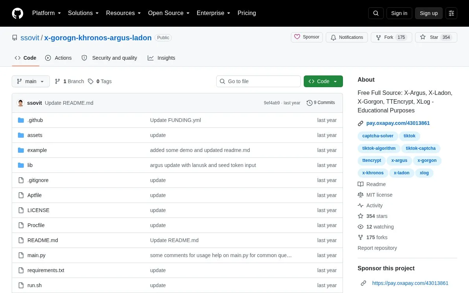Expand the Solutions menu
Screen dimensions: 469x293
click(84, 13)
